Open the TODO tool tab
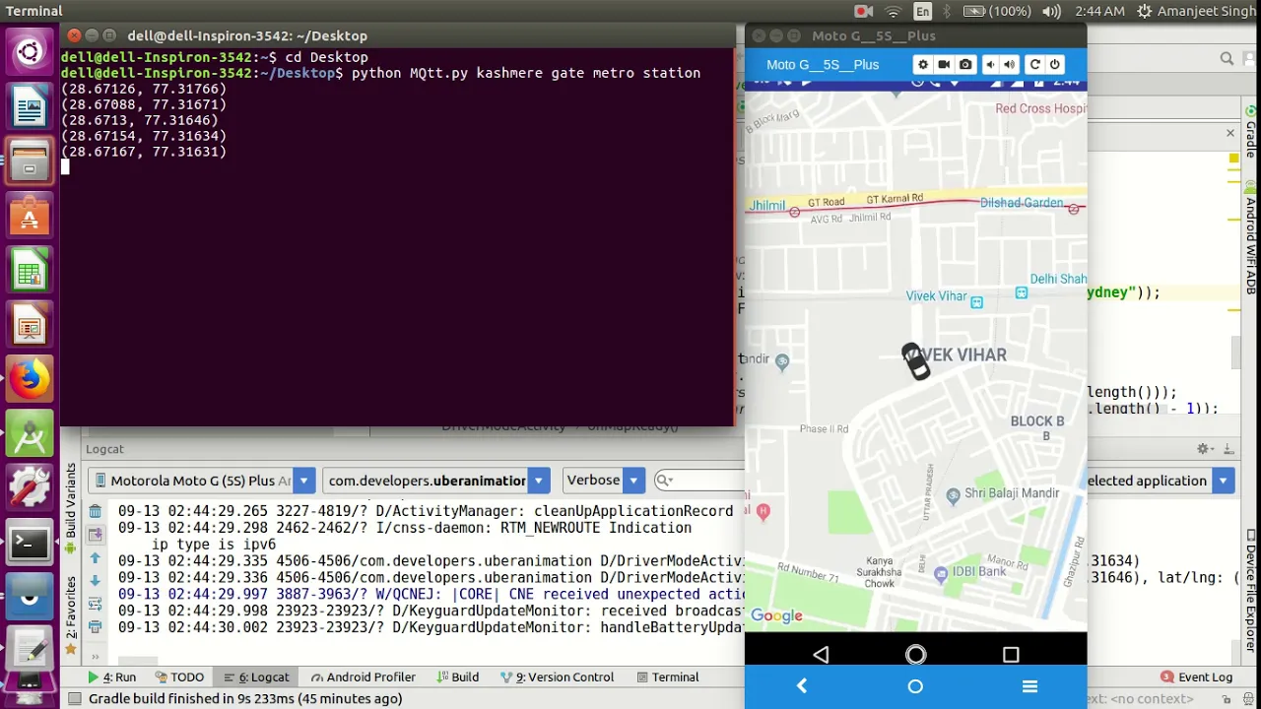 pyautogui.click(x=178, y=677)
